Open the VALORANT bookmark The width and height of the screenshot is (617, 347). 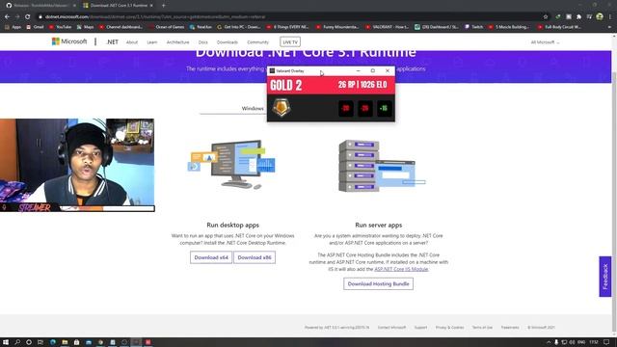point(388,27)
